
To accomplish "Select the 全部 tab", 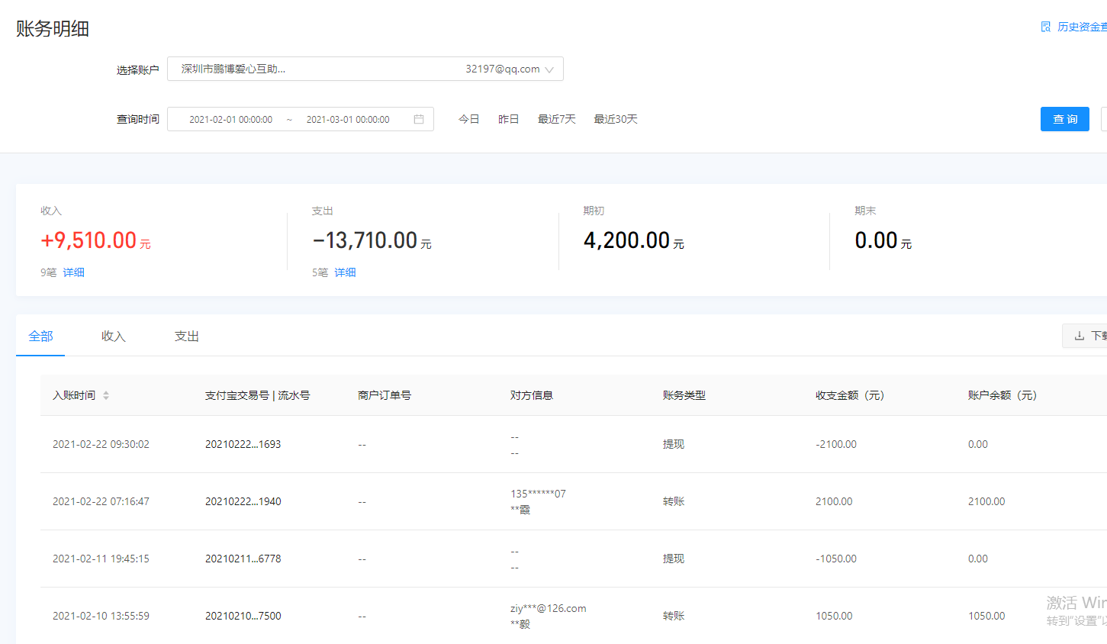I will (40, 336).
